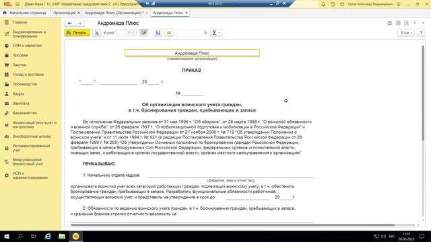This screenshot has height=242, width=431.
Task: Open the Главное section
Action: pyautogui.click(x=20, y=22)
